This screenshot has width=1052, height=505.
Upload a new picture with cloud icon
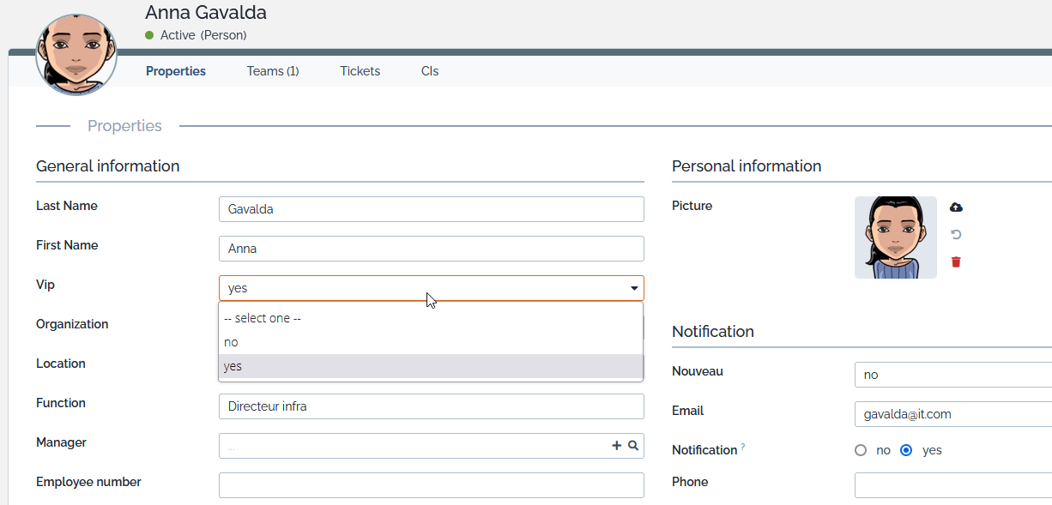coord(956,207)
